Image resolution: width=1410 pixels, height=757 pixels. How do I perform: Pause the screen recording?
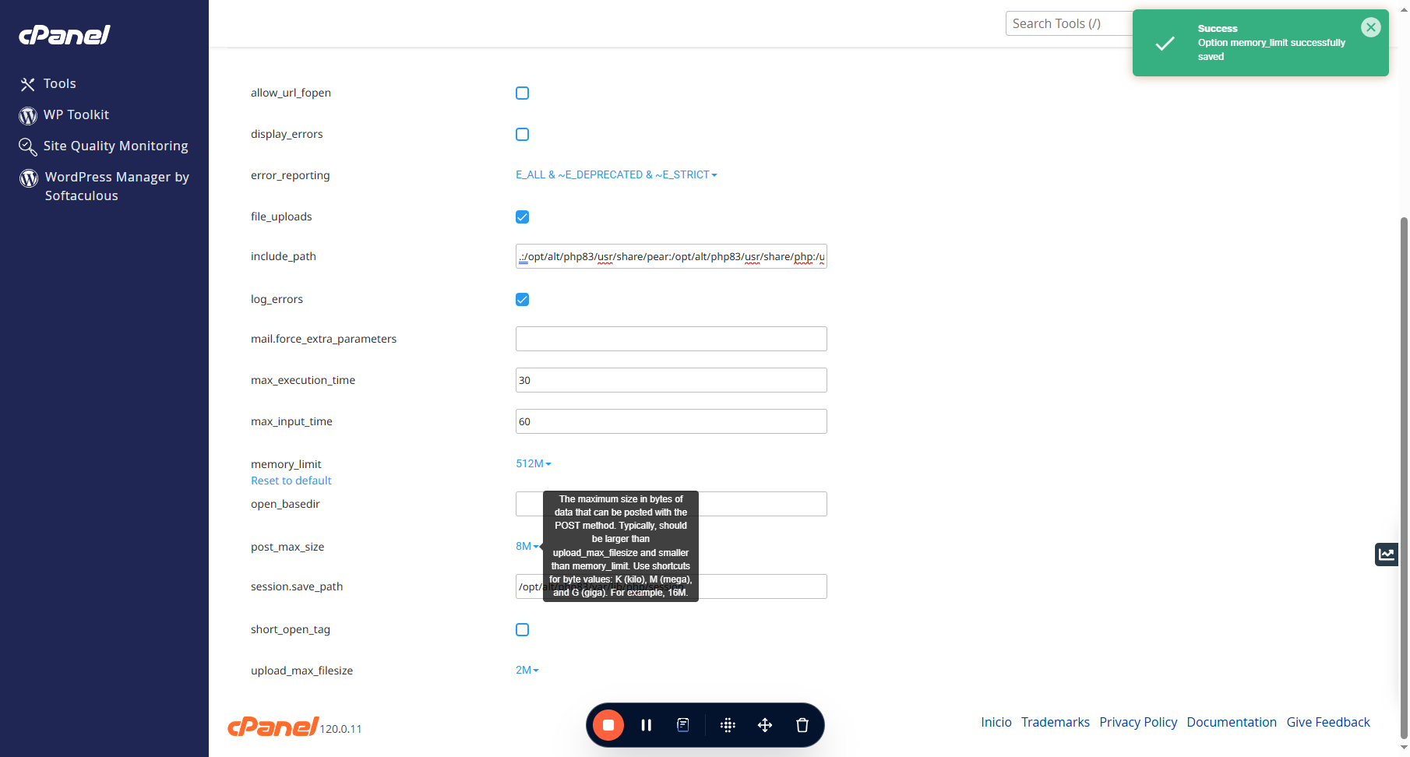coord(646,725)
